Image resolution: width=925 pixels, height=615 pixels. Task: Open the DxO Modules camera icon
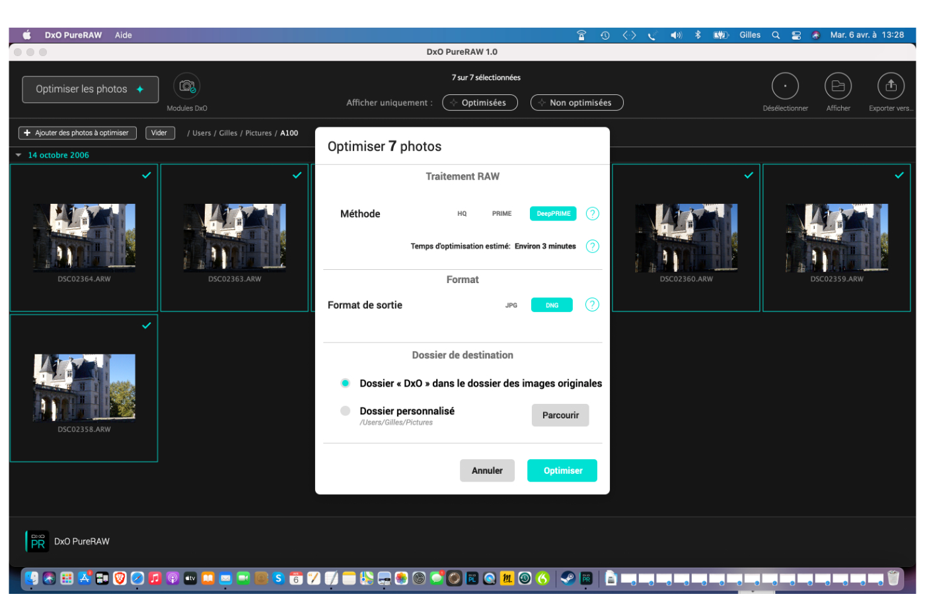click(187, 86)
